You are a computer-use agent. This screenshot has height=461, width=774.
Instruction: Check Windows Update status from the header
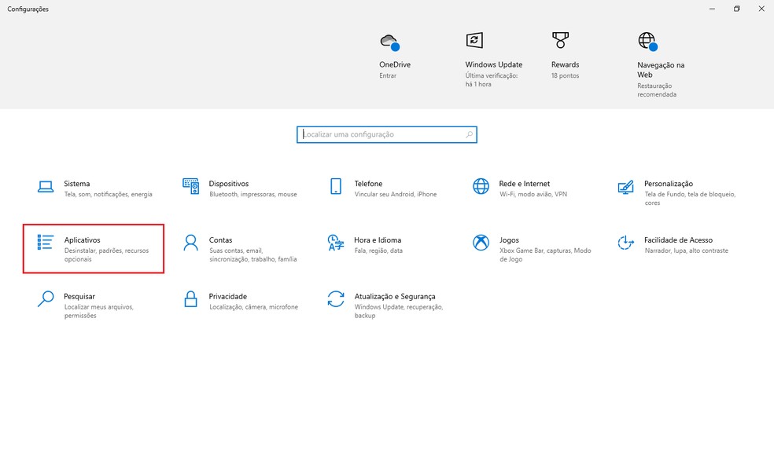pyautogui.click(x=474, y=41)
